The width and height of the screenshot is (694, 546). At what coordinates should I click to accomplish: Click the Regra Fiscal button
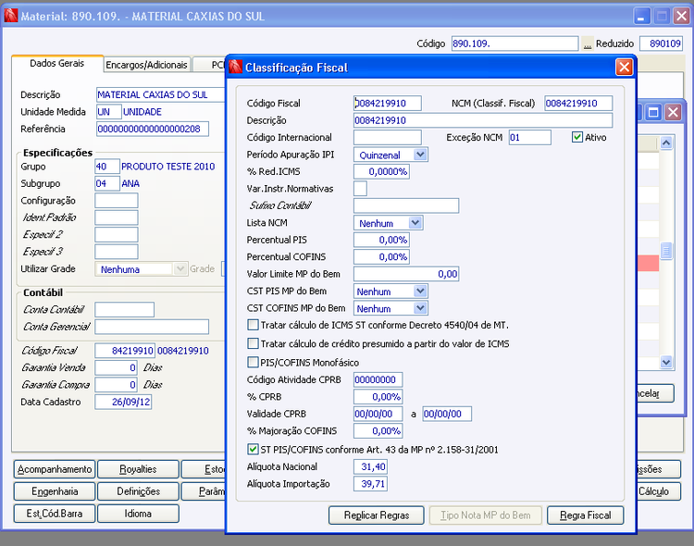586,515
